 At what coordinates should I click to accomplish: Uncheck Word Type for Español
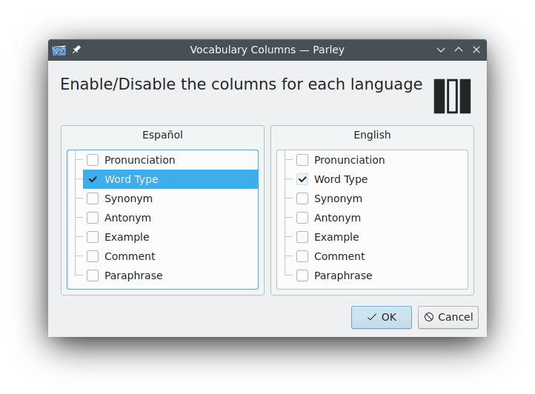93,179
